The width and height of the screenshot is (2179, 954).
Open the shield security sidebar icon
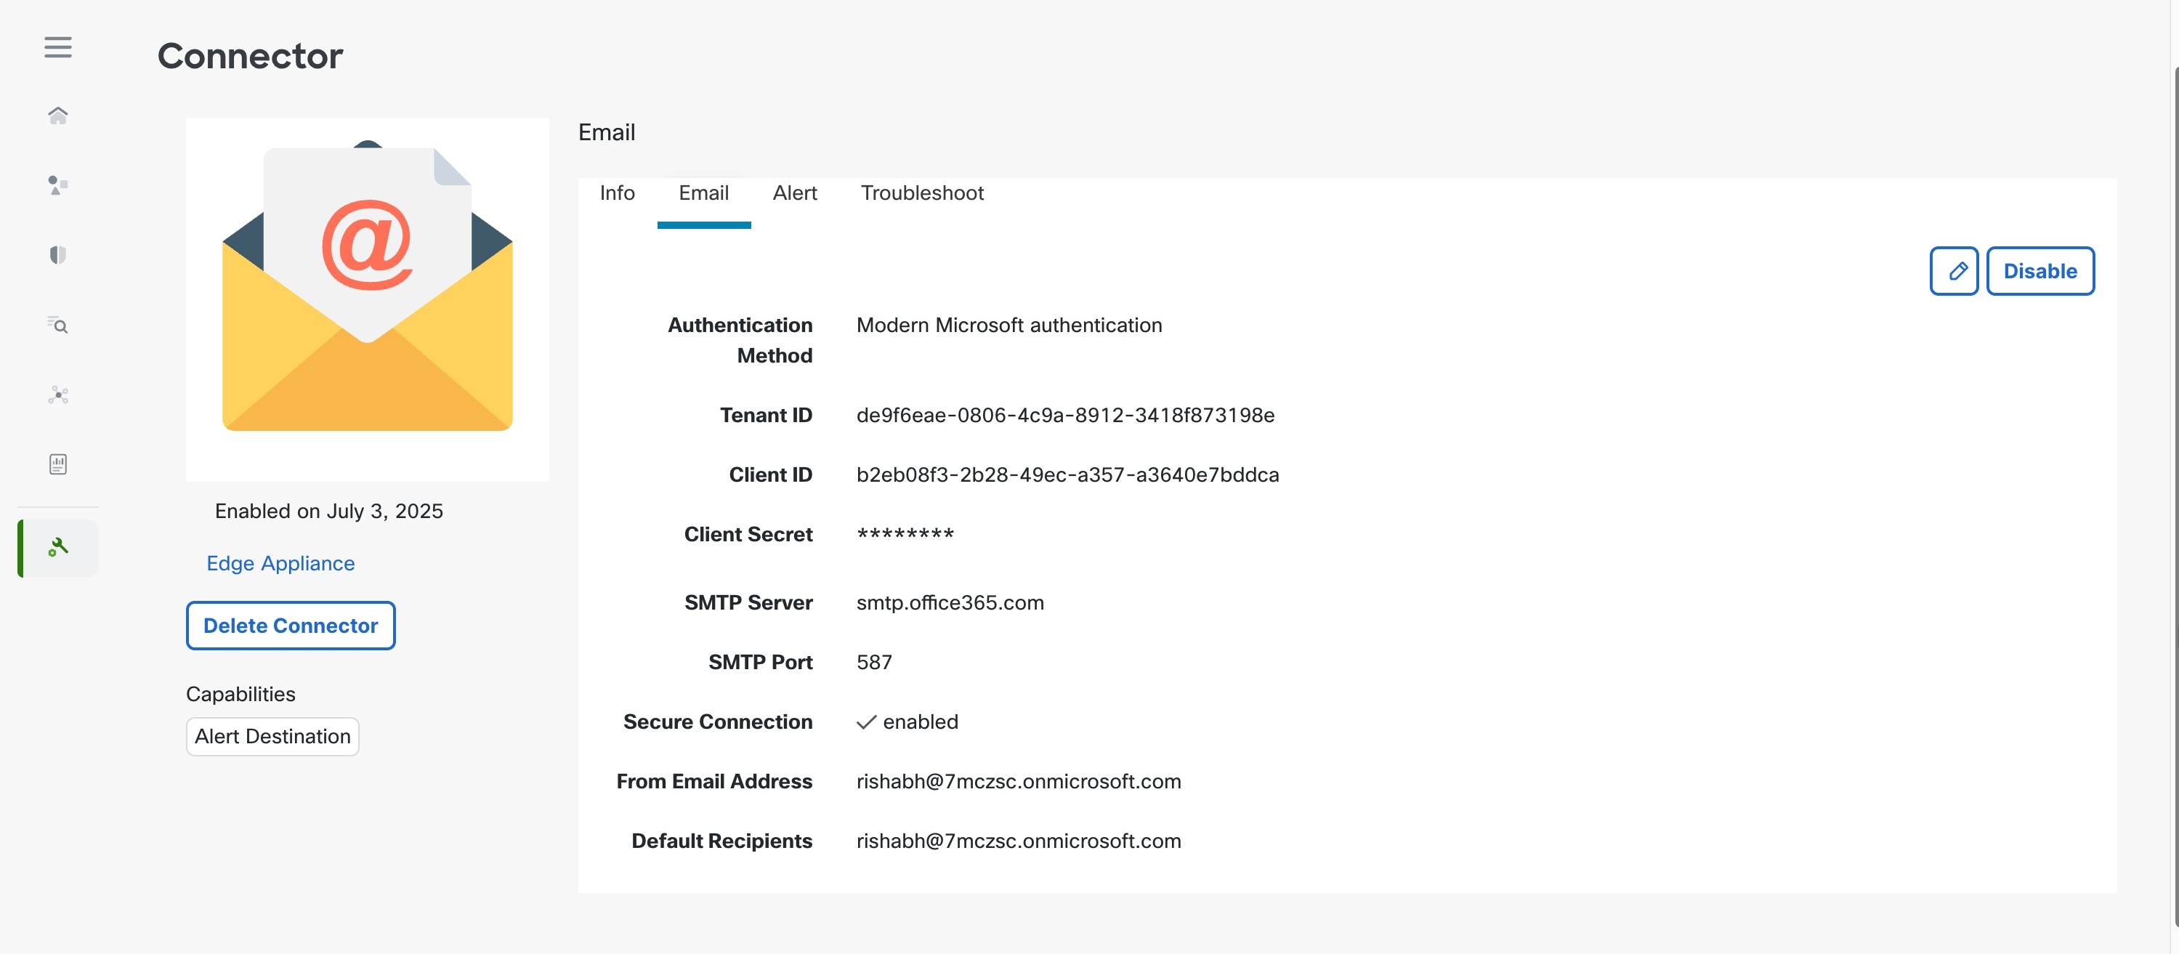point(57,254)
